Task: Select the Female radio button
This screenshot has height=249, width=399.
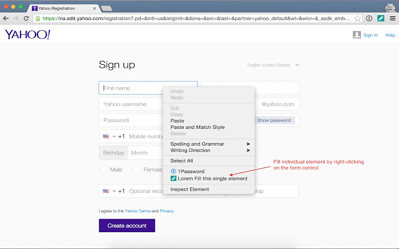Action: pyautogui.click(x=137, y=169)
